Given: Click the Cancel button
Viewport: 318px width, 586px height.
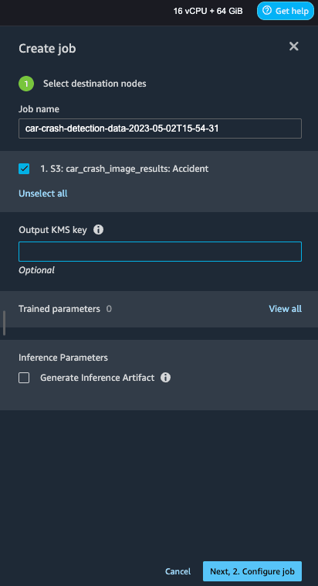Looking at the screenshot, I should tap(178, 571).
